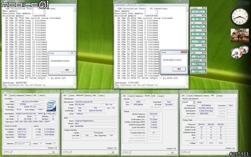The height and width of the screenshot is (157, 251).
Task: Click the Core Voltage value 1.408 V
Action: (x=40, y=110)
